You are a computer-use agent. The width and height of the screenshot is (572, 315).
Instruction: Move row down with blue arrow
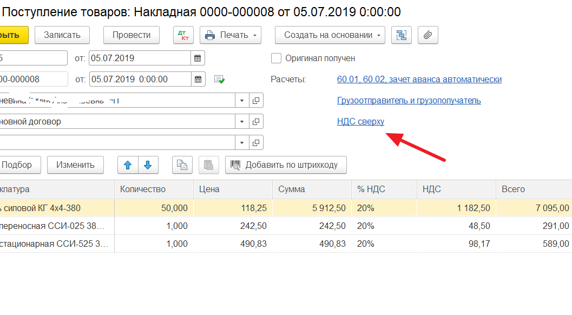tap(148, 165)
